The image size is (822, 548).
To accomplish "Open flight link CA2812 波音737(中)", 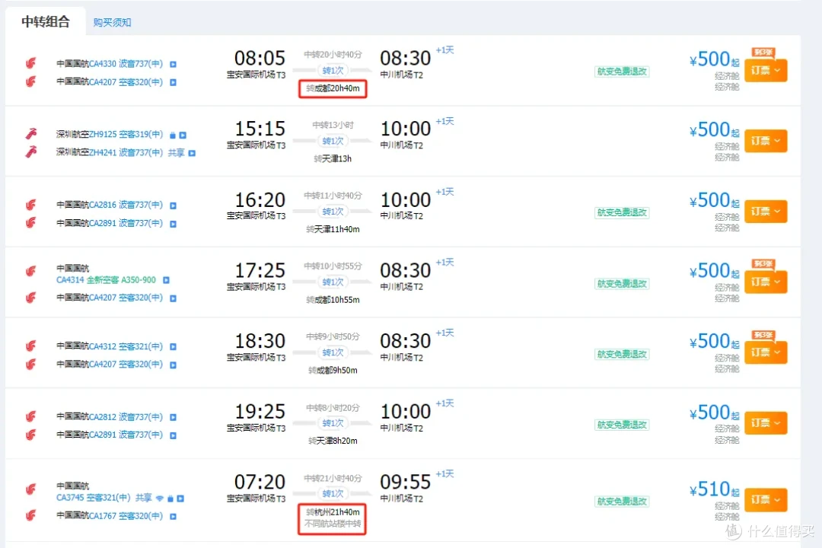I will pos(126,417).
